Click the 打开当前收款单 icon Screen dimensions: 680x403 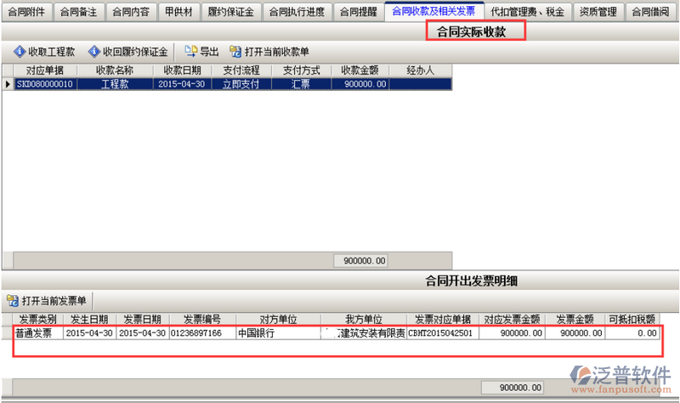[235, 51]
